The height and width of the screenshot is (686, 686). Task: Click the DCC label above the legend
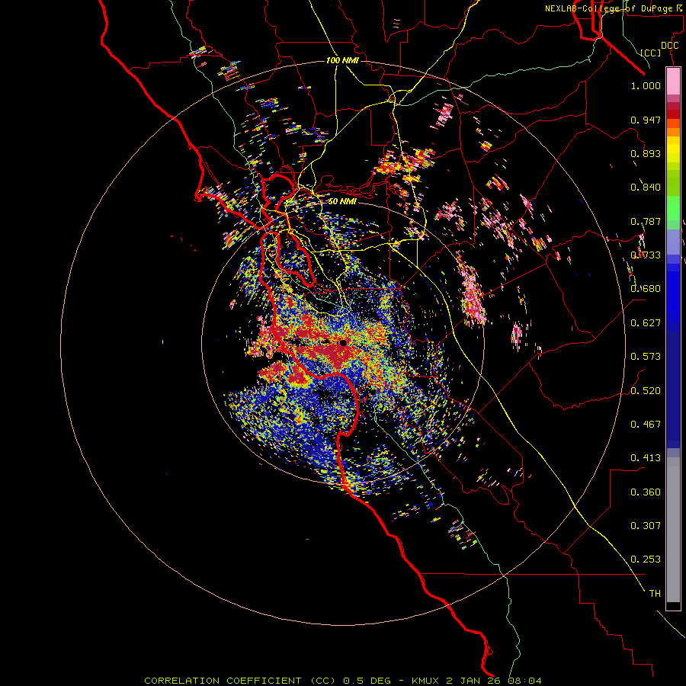(x=669, y=46)
